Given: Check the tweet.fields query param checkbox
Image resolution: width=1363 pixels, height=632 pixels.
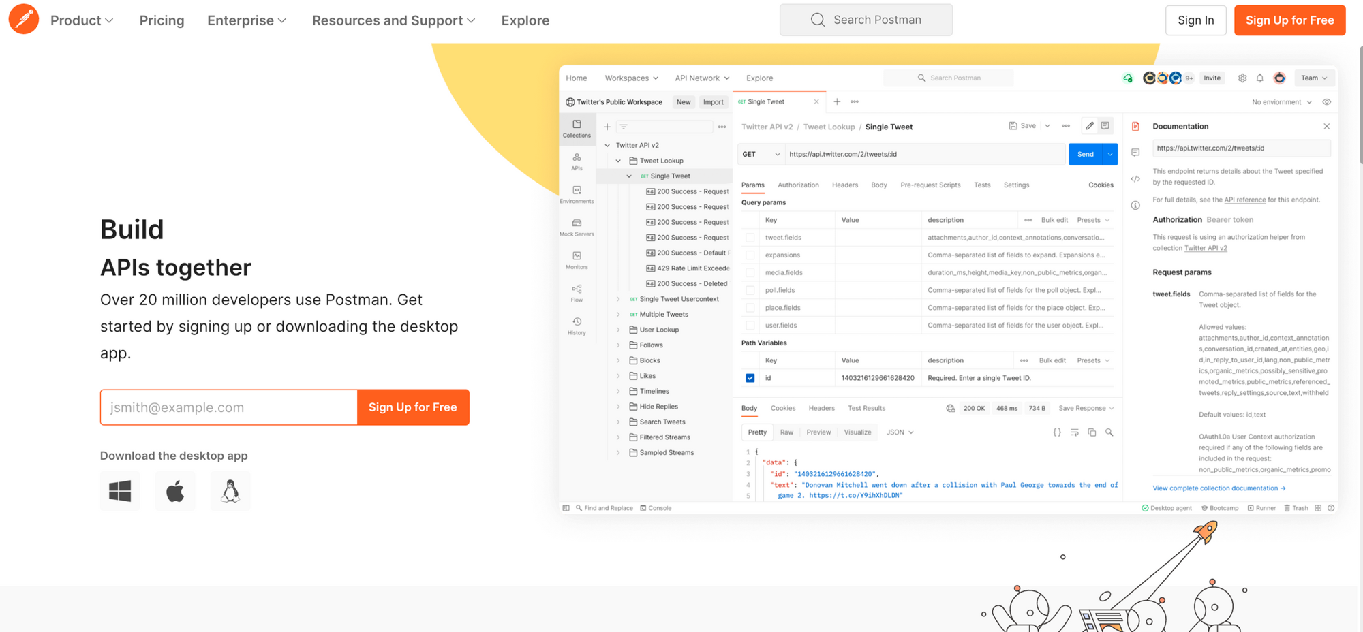Looking at the screenshot, I should pyautogui.click(x=750, y=237).
